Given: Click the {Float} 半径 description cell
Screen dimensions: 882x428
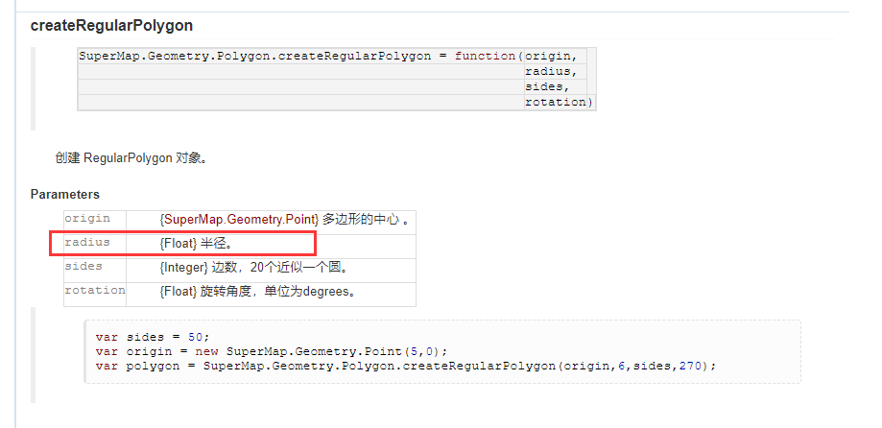Looking at the screenshot, I should (x=271, y=247).
